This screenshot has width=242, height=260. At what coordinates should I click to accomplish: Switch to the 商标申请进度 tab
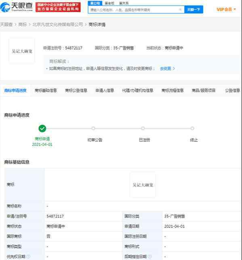pyautogui.click(x=15, y=90)
